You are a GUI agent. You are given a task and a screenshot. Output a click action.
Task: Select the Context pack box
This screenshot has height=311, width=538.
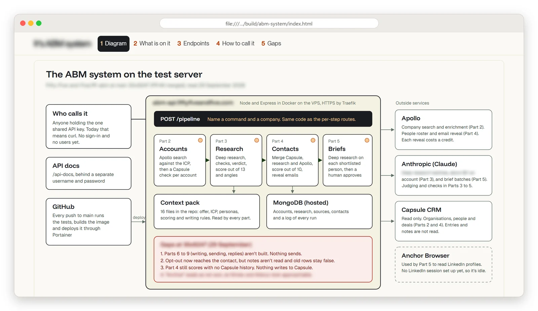(207, 212)
